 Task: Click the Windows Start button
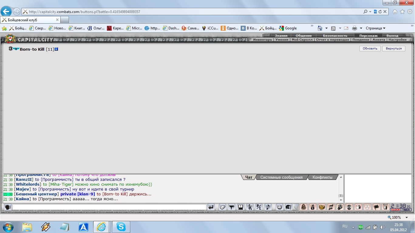tap(8, 227)
